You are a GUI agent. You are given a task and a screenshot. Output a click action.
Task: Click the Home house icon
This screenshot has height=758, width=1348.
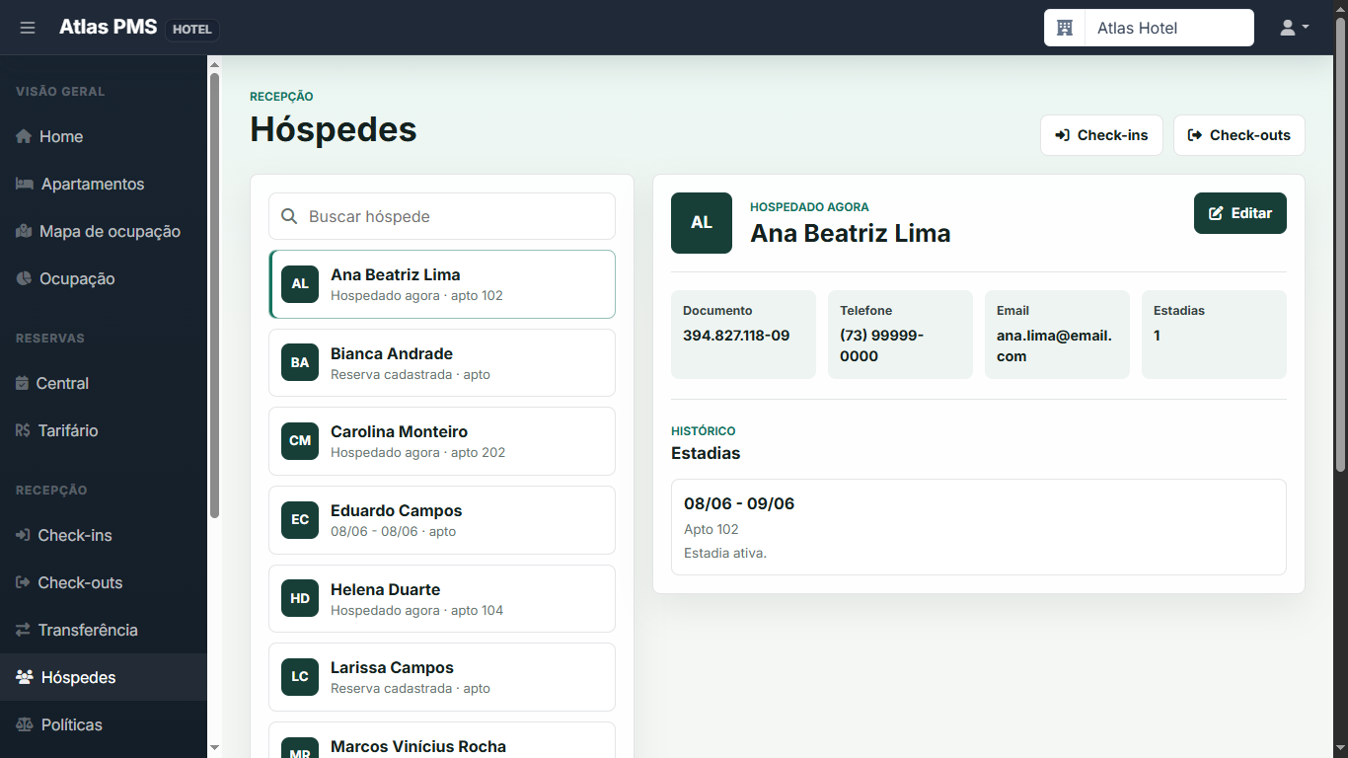(25, 136)
